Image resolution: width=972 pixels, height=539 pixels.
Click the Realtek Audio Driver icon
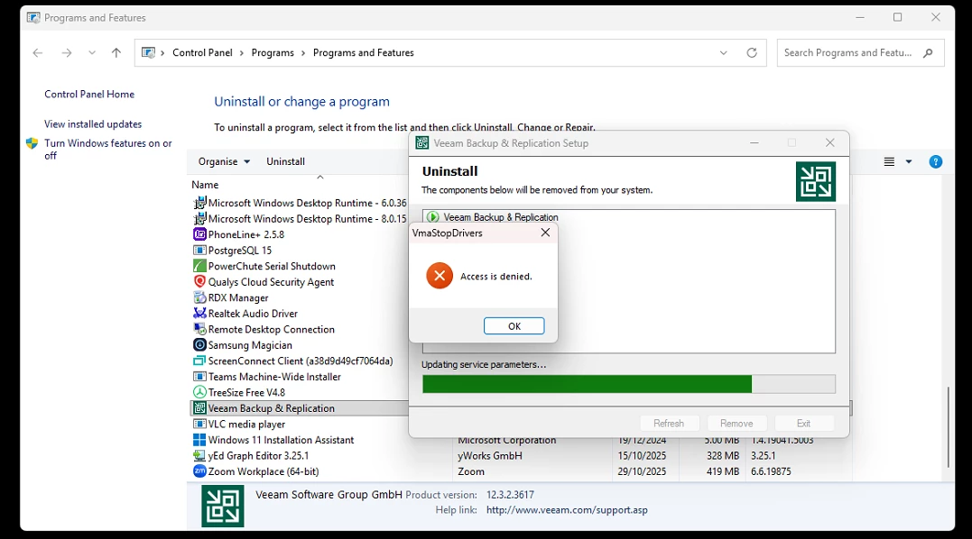199,313
